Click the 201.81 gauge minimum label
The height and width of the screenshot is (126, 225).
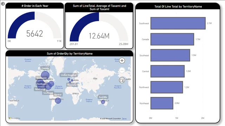pos(73,44)
